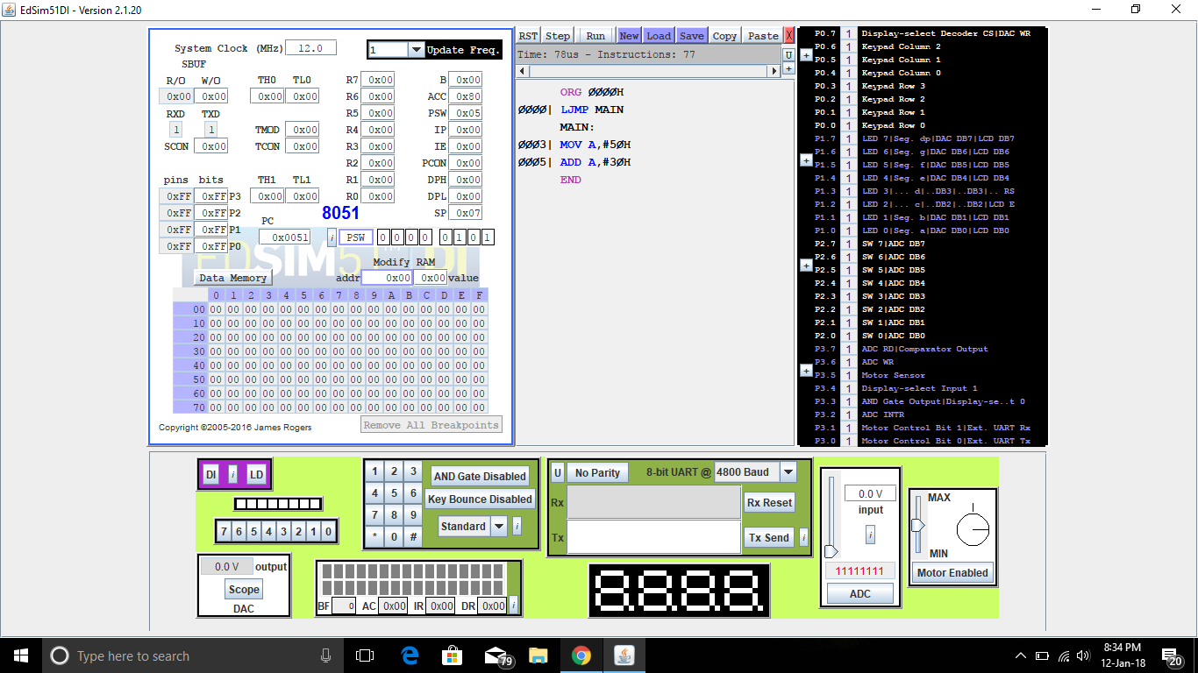Screen dimensions: 1198x673
Task: Expand the plus button beside P1.5
Action: click(806, 159)
